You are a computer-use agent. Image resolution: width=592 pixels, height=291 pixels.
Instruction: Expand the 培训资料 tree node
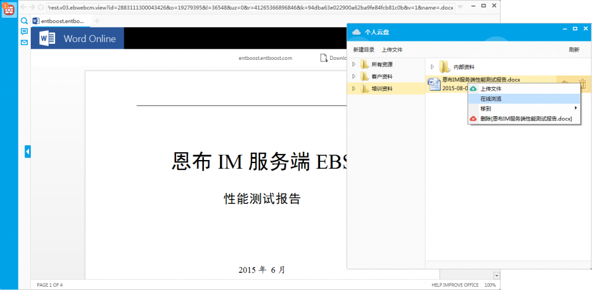pyautogui.click(x=354, y=89)
